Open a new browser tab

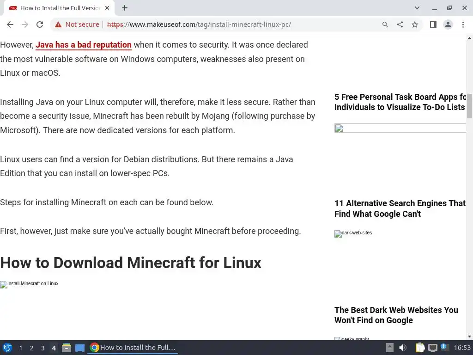125,8
